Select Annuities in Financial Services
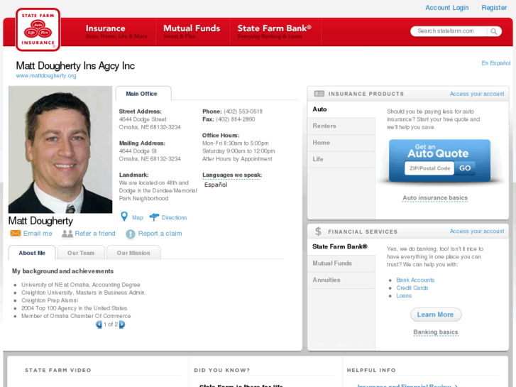Image resolution: width=516 pixels, height=387 pixels. tap(341, 280)
